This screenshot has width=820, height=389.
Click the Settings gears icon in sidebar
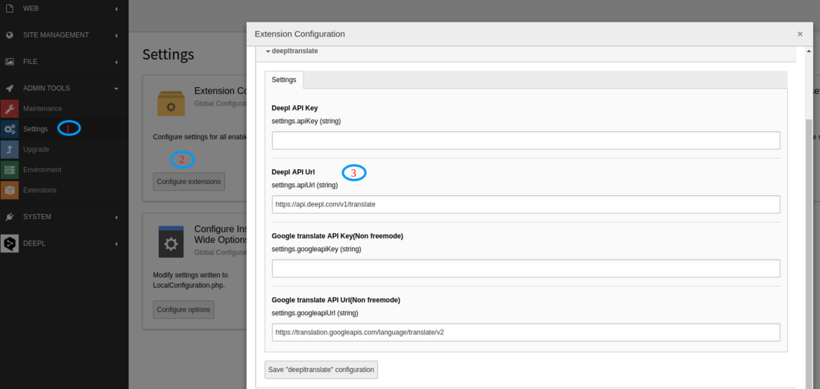click(x=10, y=129)
